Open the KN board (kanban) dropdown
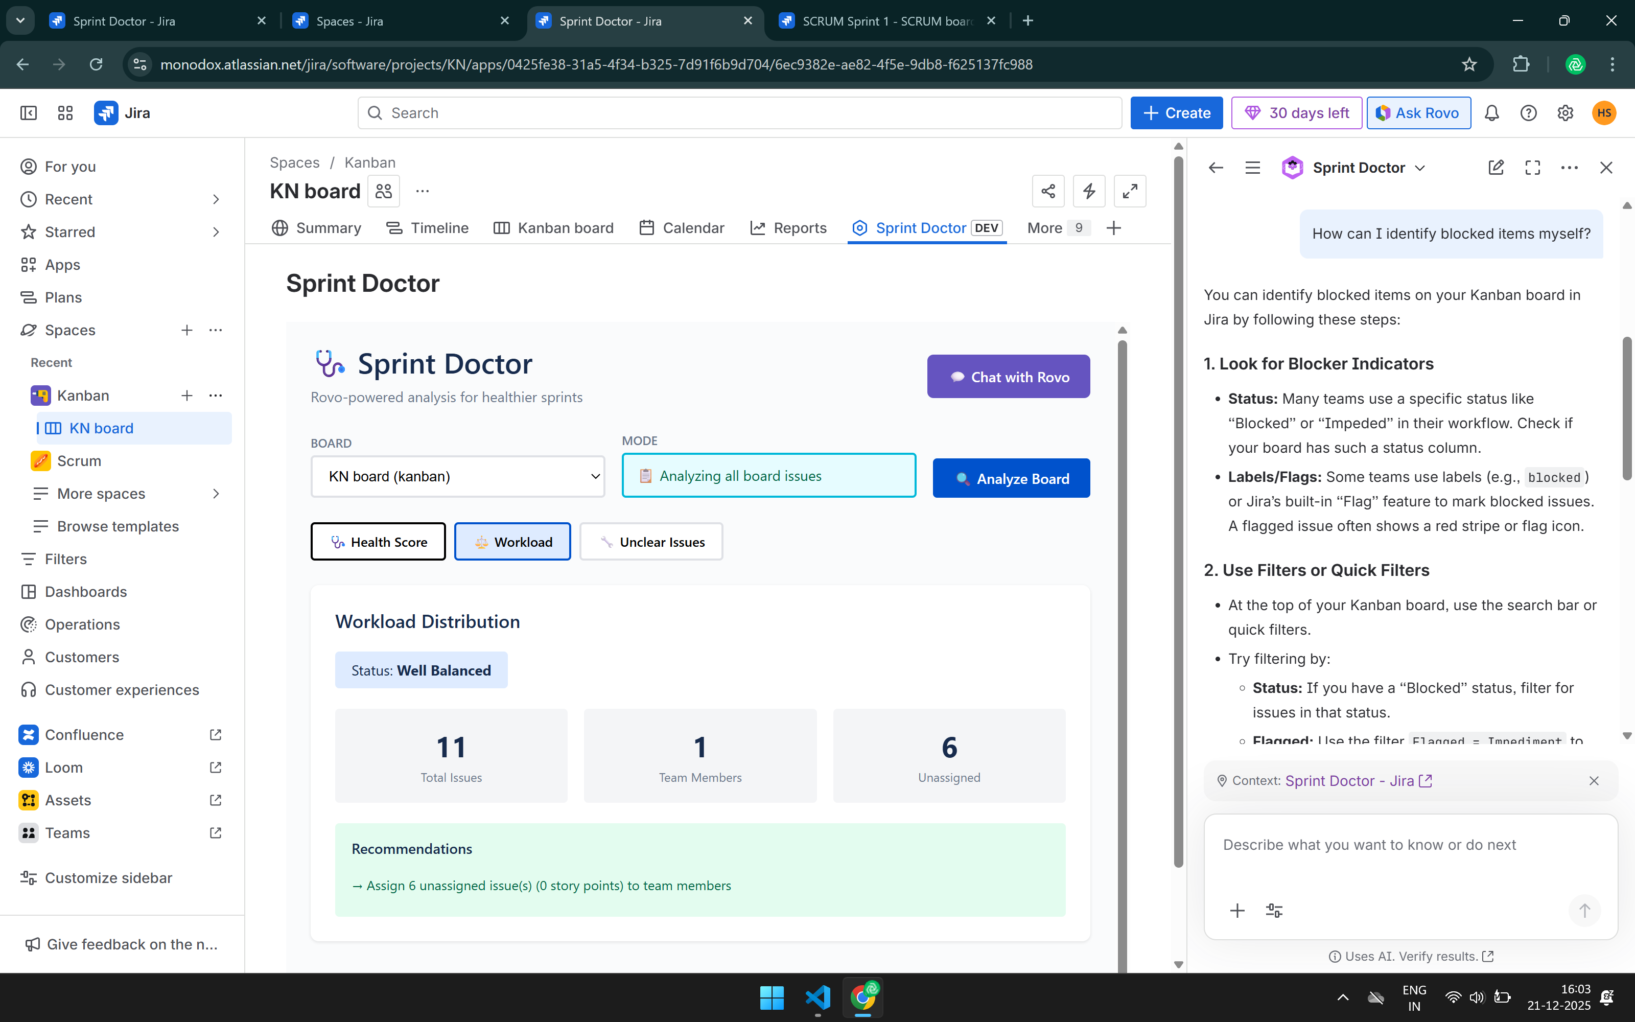 [x=457, y=477]
